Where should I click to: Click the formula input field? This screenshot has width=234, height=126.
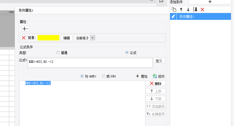click(90, 63)
